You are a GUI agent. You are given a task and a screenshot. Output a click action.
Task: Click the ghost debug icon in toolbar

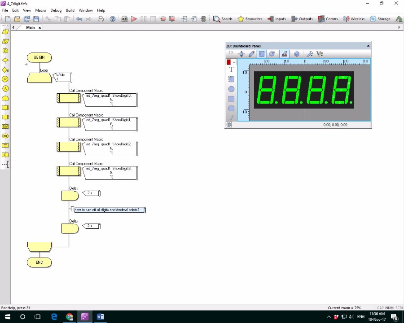pyautogui.click(x=124, y=19)
